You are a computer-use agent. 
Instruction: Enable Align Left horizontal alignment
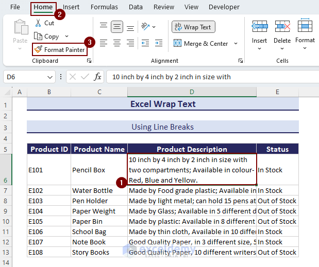[104, 43]
